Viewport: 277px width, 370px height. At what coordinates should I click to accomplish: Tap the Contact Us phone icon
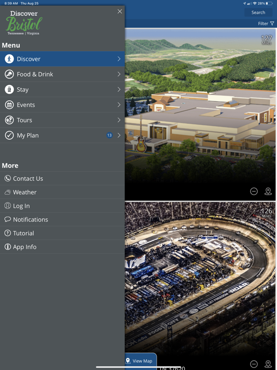[8, 178]
